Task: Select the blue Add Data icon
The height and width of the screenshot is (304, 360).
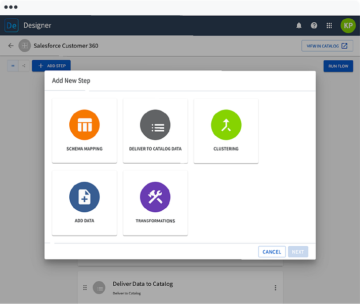Action: [84, 197]
